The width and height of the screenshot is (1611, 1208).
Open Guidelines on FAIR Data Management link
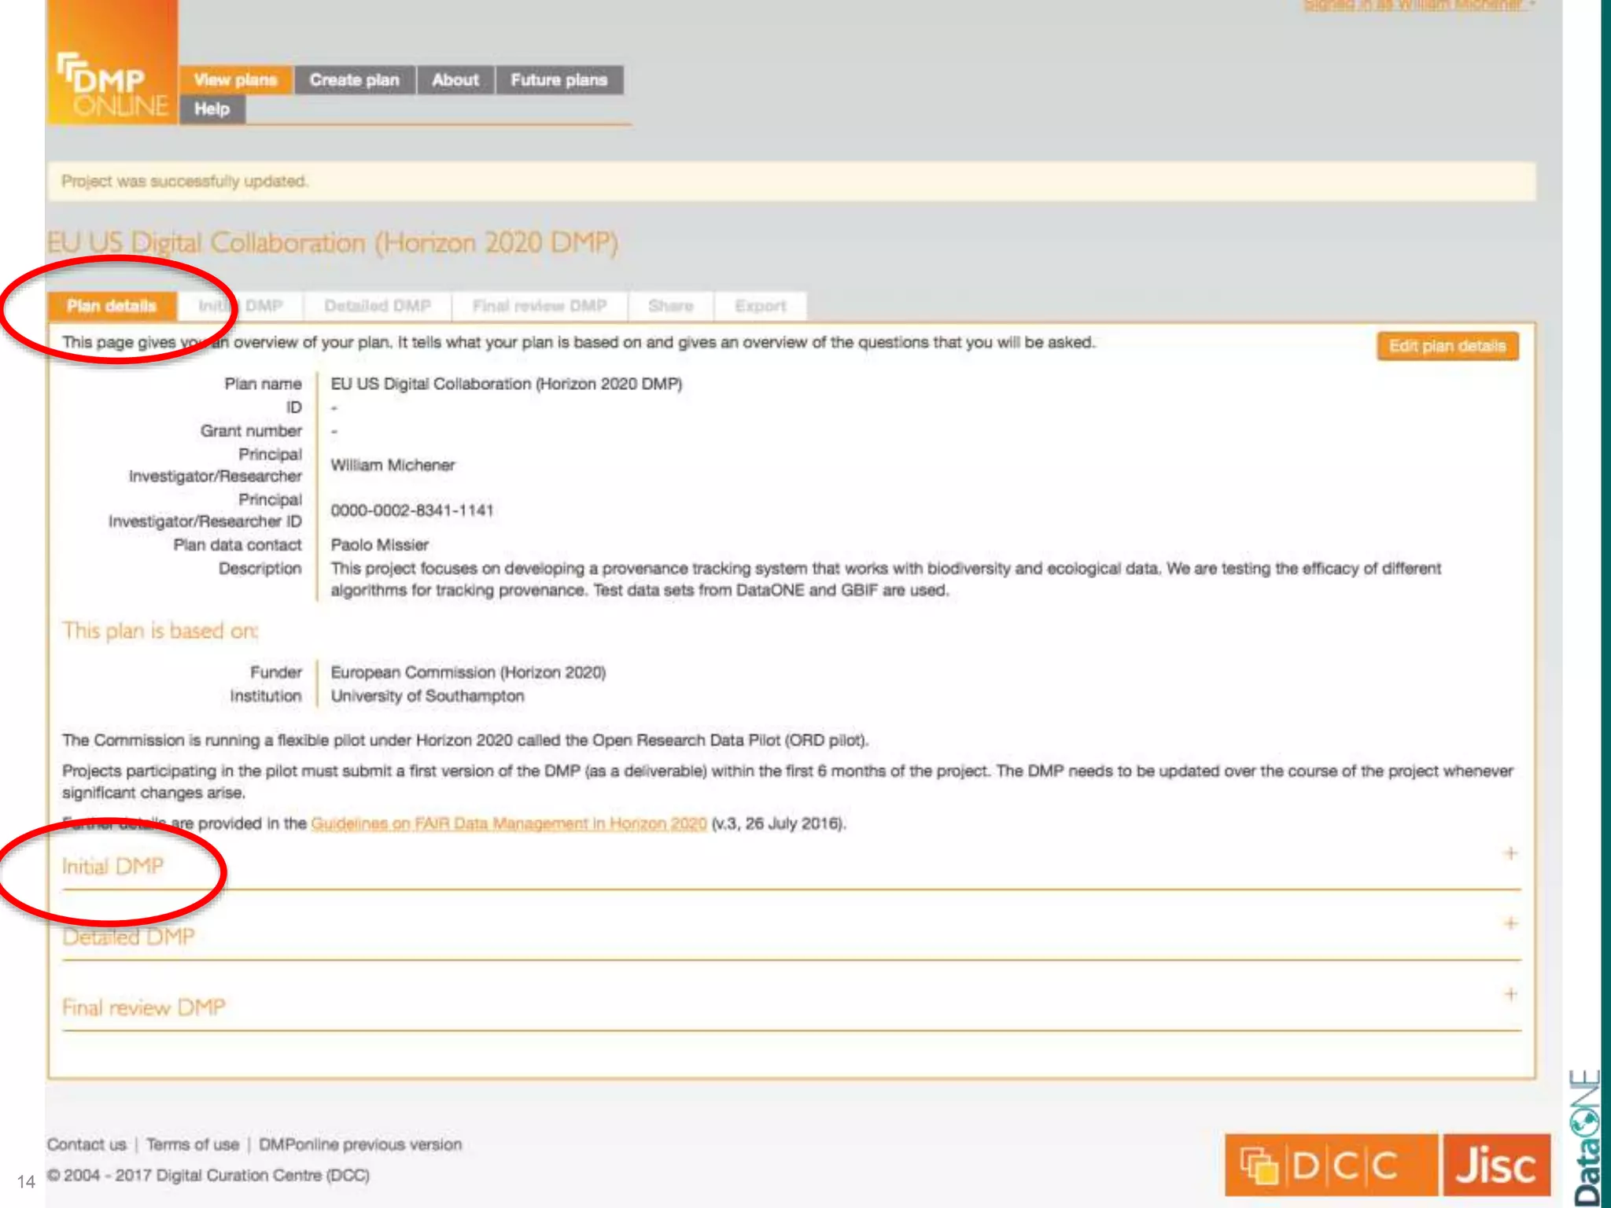pos(508,823)
